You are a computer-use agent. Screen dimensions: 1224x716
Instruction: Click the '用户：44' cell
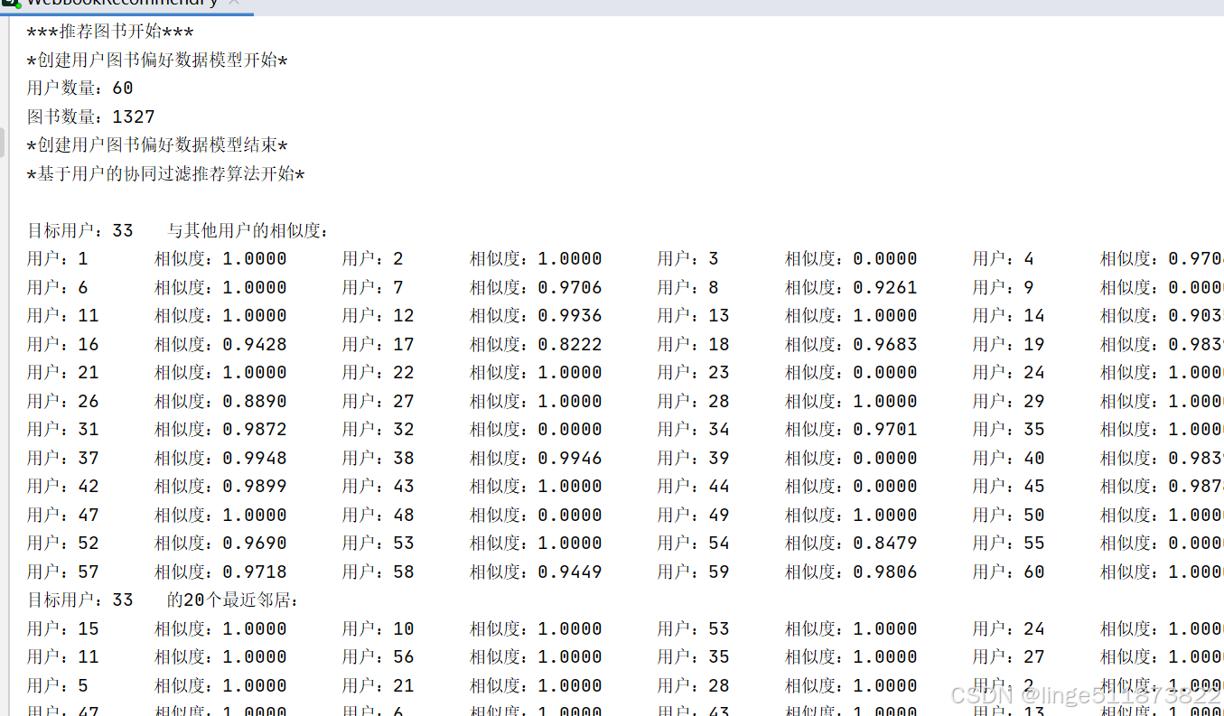tap(693, 487)
